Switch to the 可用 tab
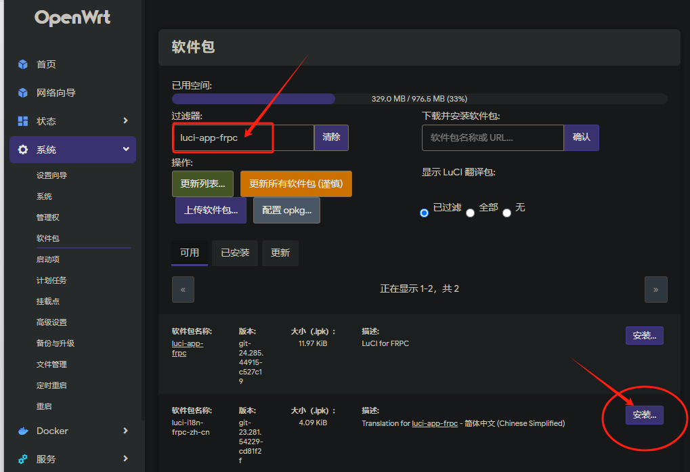This screenshot has height=472, width=690. coord(189,253)
